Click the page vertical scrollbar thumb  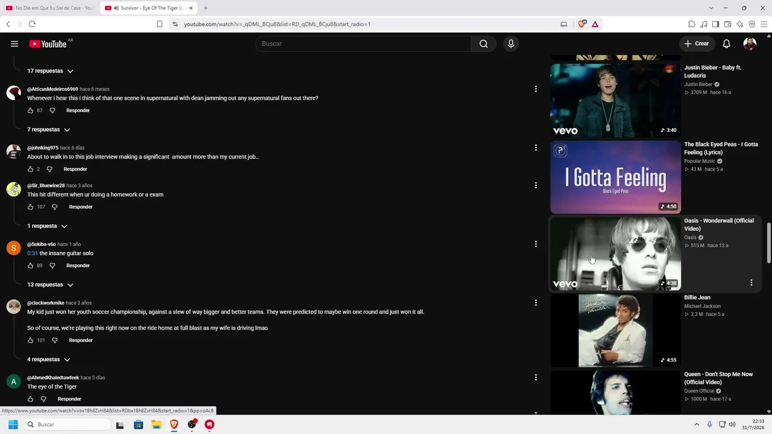[x=768, y=242]
